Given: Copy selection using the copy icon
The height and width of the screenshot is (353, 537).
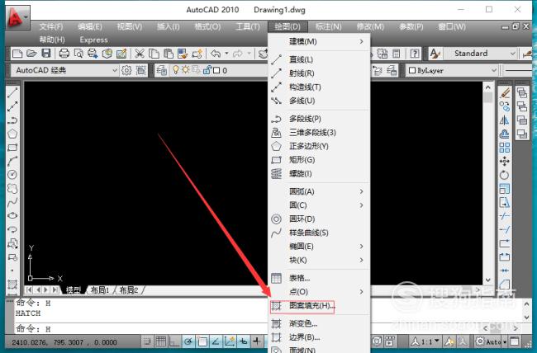Looking at the screenshot, I should [x=154, y=54].
